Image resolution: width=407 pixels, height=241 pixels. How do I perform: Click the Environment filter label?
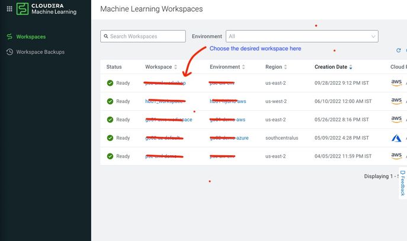207,36
